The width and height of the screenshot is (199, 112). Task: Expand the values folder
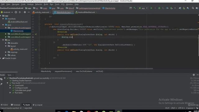pyautogui.click(x=6, y=55)
